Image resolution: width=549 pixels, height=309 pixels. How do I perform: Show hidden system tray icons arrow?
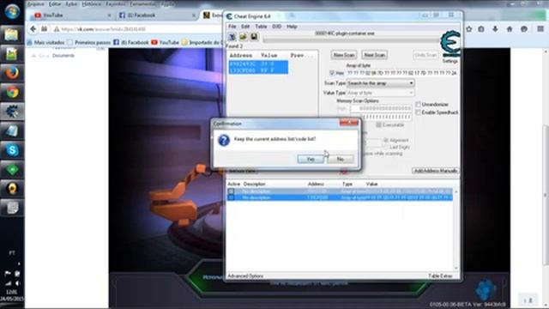point(19,264)
